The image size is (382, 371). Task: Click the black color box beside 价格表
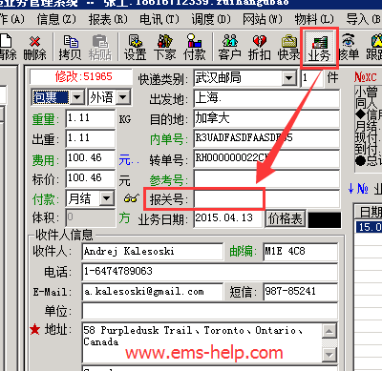click(325, 220)
